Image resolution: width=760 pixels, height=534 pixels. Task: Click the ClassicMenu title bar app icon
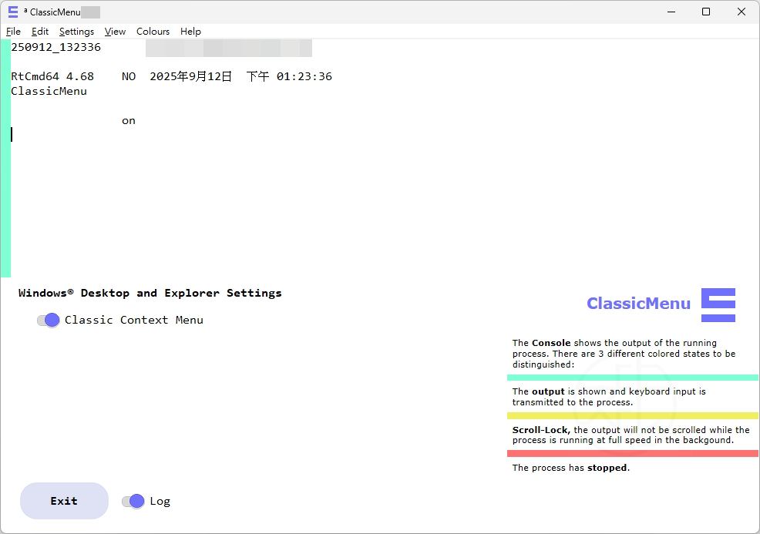13,12
